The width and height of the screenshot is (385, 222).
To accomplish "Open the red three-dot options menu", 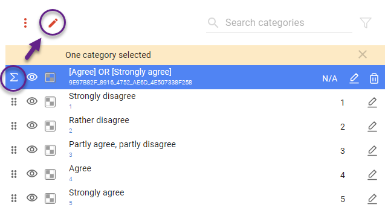I will click(25, 23).
